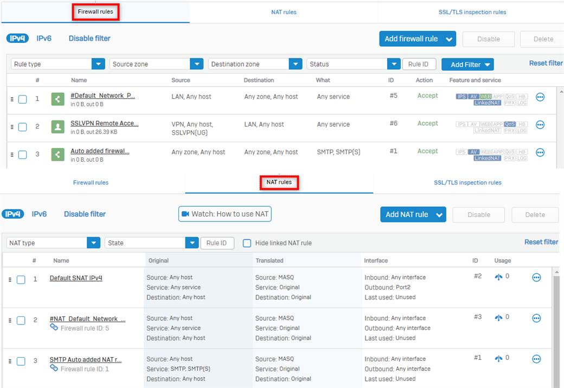
Task: Open SSLVPN Remote Access rule link
Action: click(104, 123)
